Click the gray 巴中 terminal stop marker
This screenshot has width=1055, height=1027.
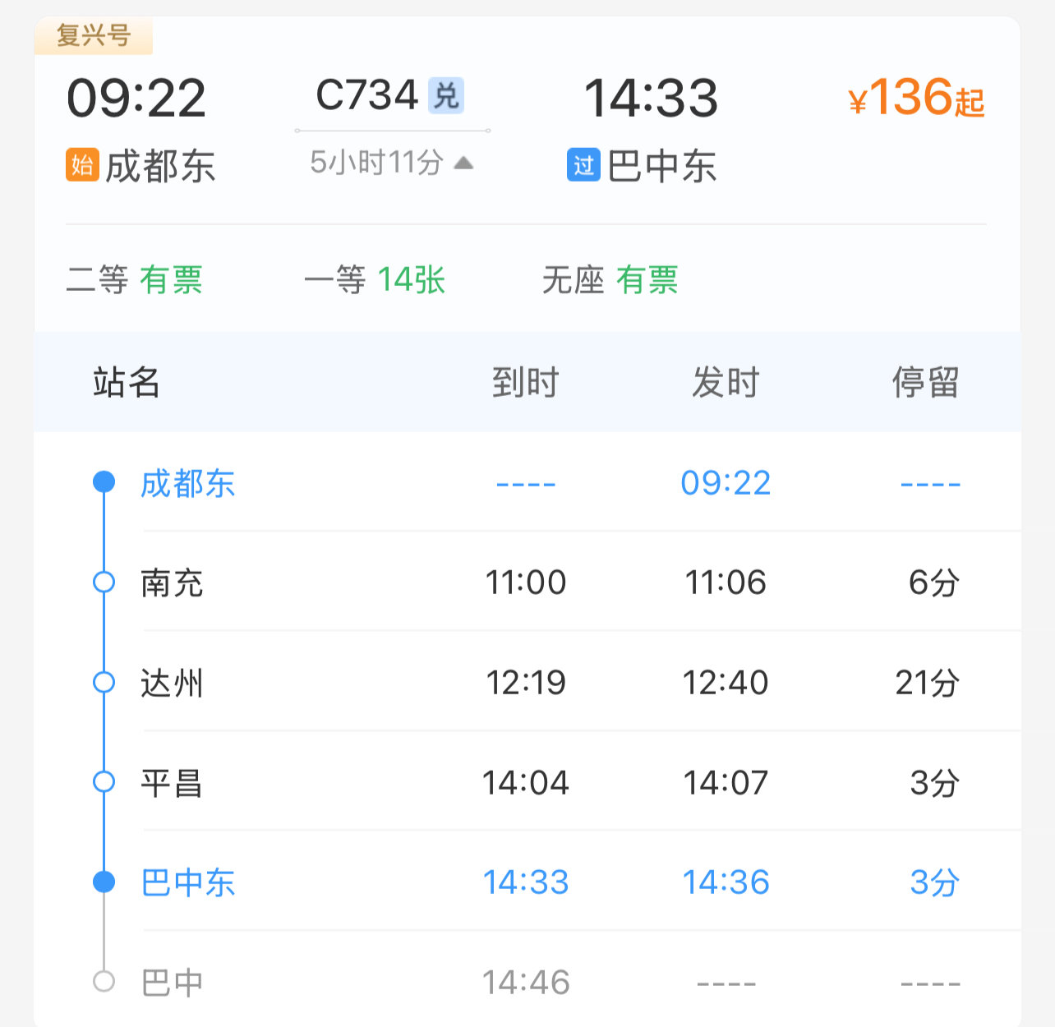[104, 981]
